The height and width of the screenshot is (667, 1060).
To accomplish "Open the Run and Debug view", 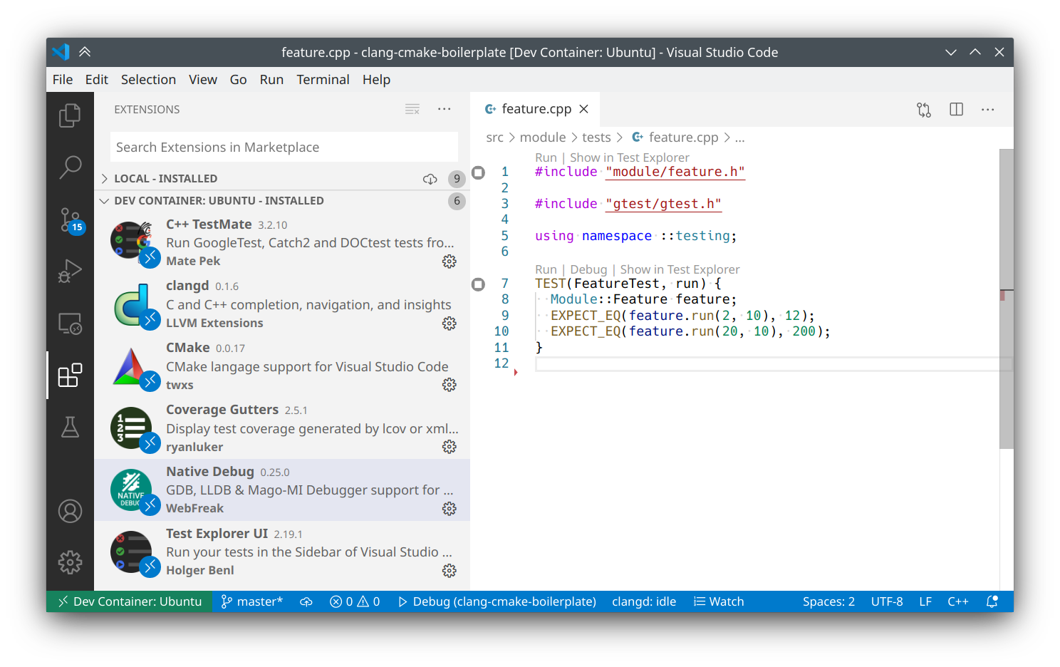I will [70, 271].
